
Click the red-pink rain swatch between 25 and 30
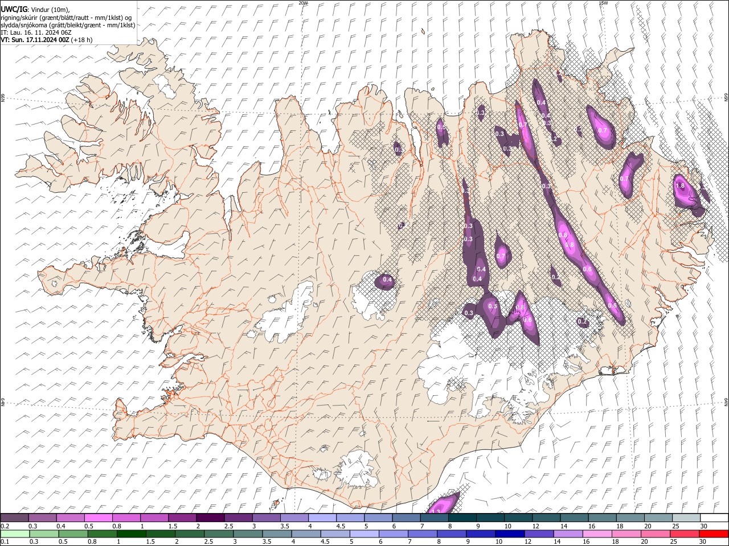684,533
